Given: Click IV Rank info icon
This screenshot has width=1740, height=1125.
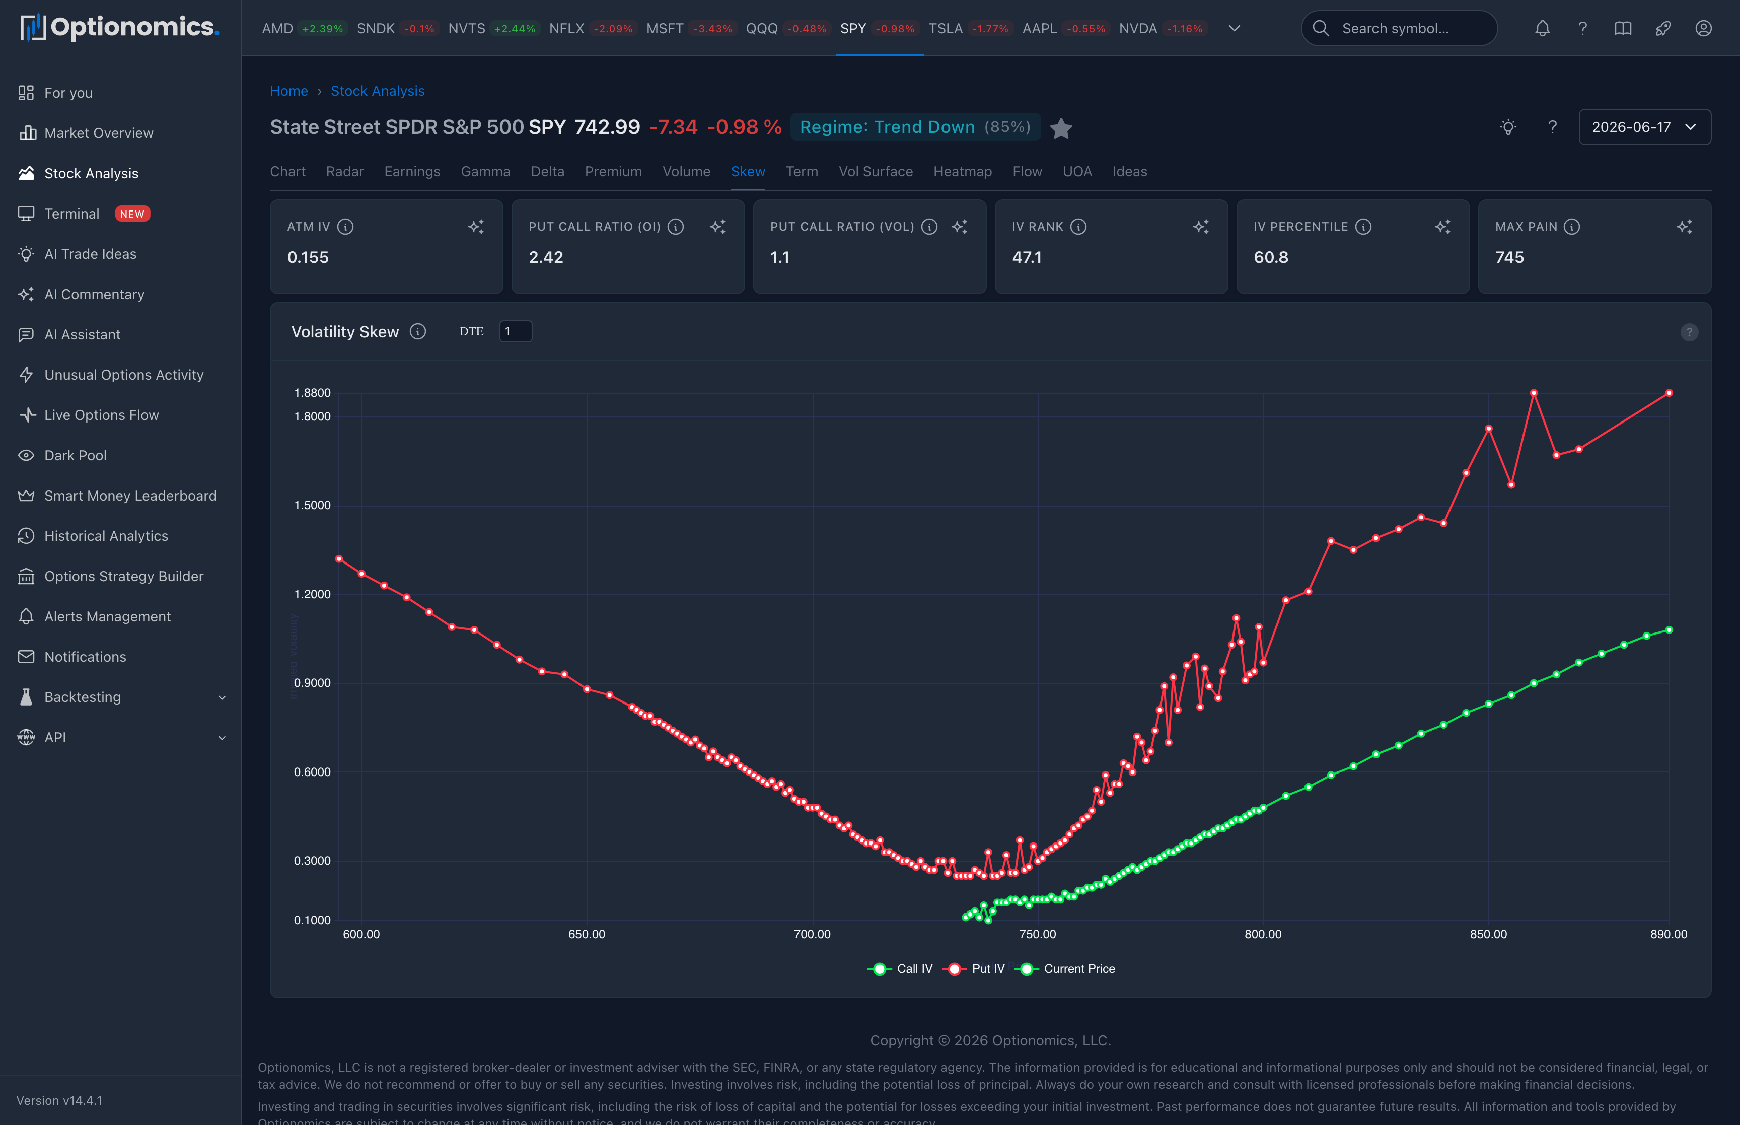Looking at the screenshot, I should click(1078, 227).
